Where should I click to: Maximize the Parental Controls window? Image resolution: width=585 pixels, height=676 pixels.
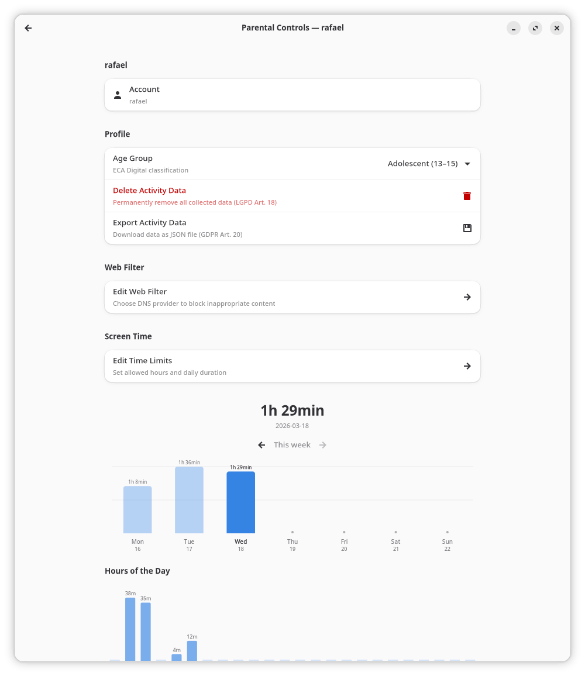click(x=535, y=28)
